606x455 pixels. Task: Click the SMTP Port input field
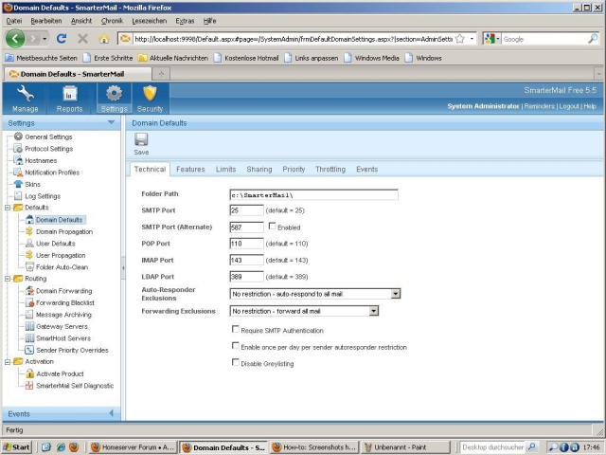click(x=246, y=210)
